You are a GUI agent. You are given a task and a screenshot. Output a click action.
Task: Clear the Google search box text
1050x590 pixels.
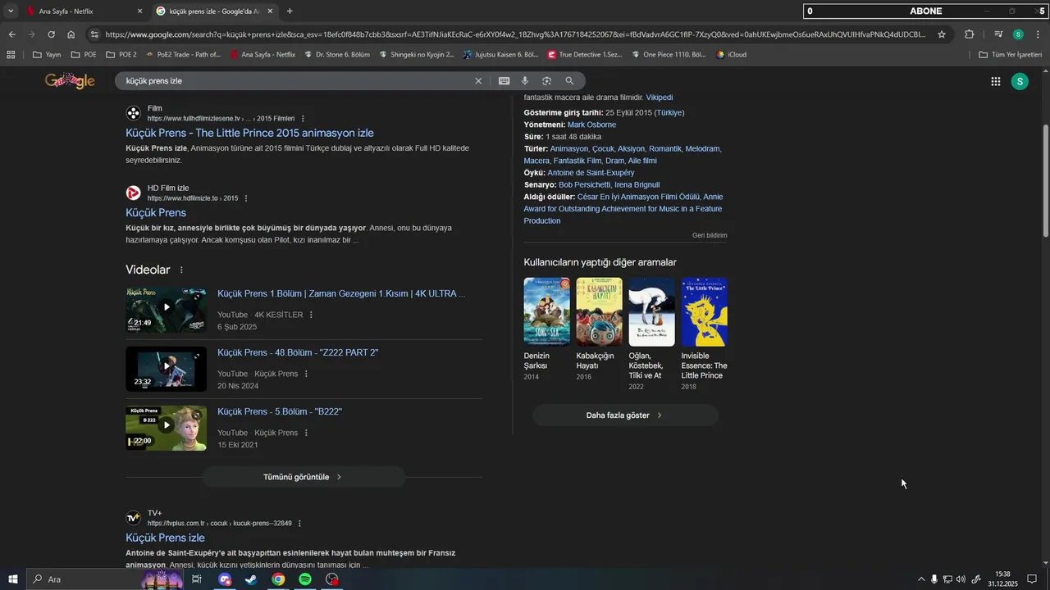click(x=478, y=81)
